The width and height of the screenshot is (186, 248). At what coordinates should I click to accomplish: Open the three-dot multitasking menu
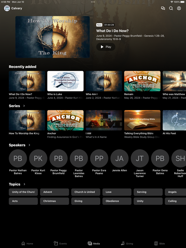[x=93, y=2]
